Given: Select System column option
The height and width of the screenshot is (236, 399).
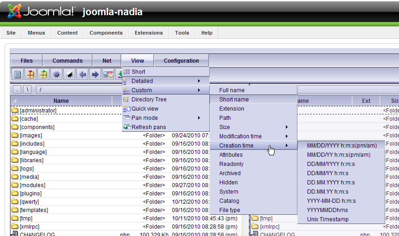Looking at the screenshot, I should point(254,192).
